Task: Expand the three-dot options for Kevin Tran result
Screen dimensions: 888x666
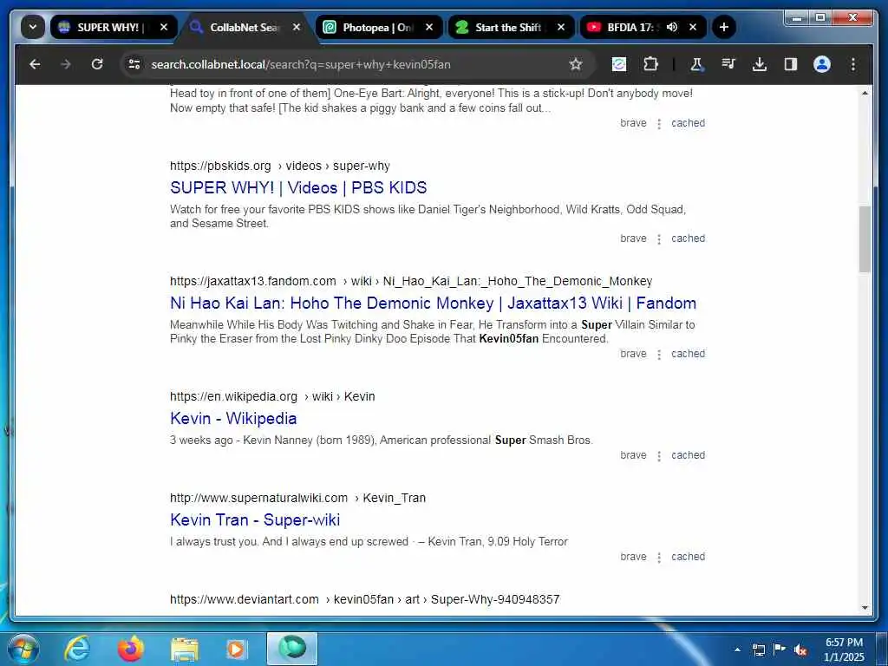Action: (x=659, y=558)
